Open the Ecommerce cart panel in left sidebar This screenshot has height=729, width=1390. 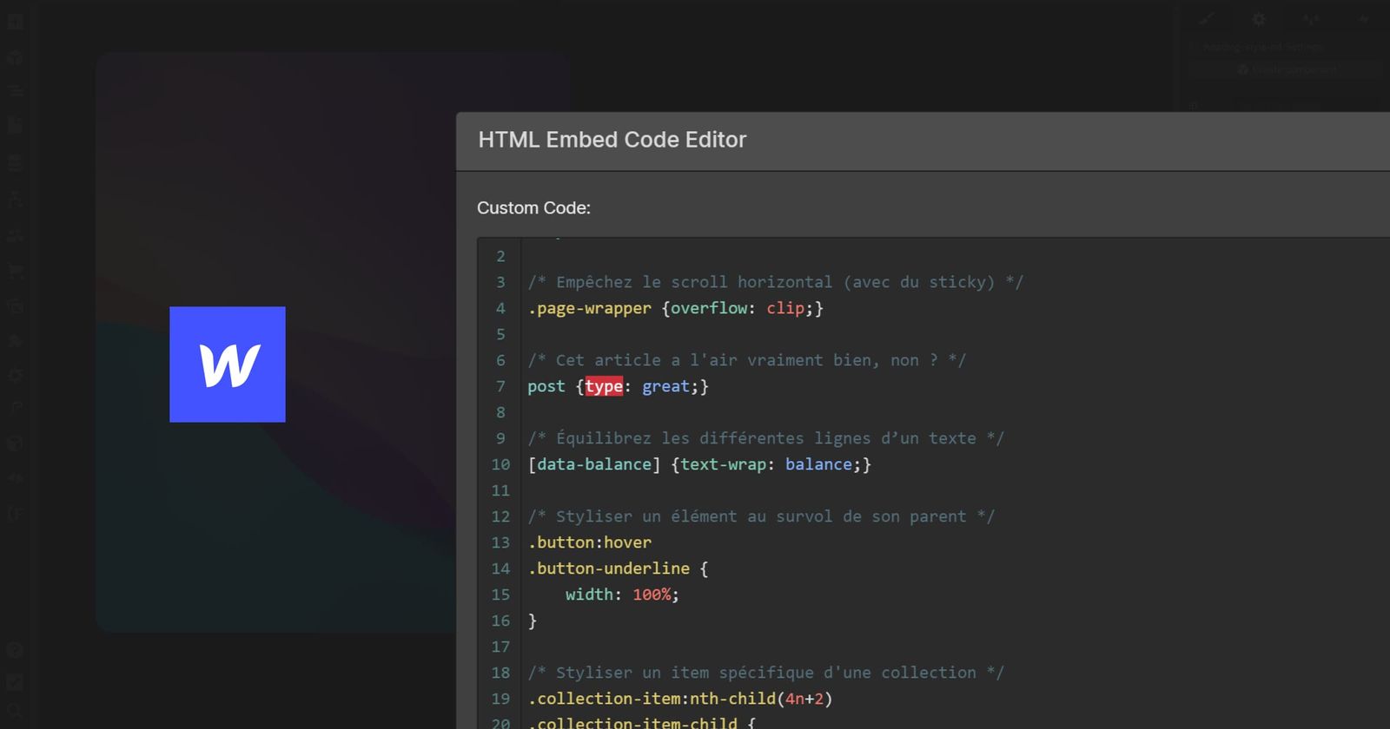[x=15, y=270]
